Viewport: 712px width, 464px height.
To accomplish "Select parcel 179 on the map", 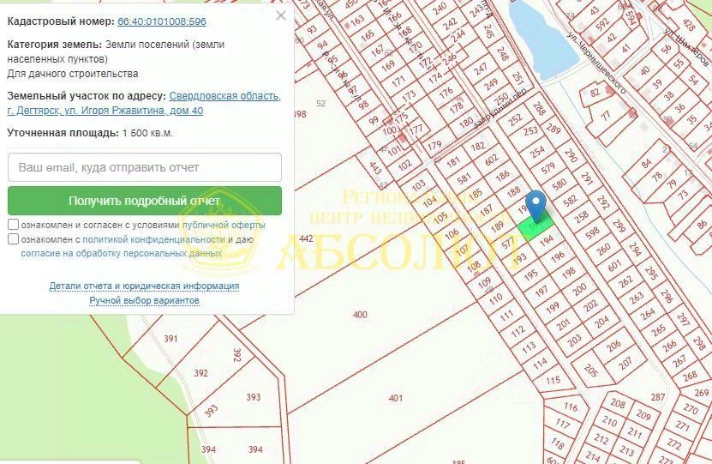I will click(434, 146).
